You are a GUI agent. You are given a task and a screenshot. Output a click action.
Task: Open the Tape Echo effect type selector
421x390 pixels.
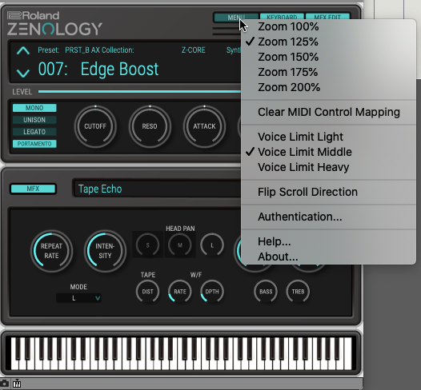pyautogui.click(x=157, y=189)
